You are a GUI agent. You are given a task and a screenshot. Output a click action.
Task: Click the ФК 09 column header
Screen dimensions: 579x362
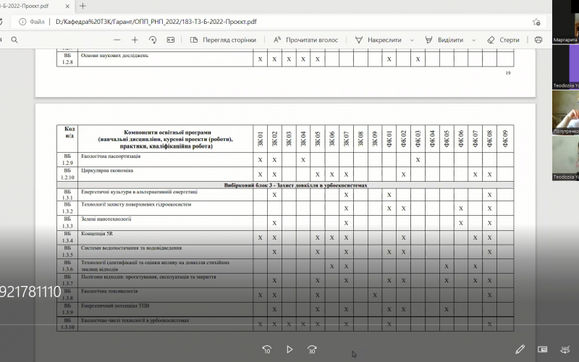tap(505, 139)
